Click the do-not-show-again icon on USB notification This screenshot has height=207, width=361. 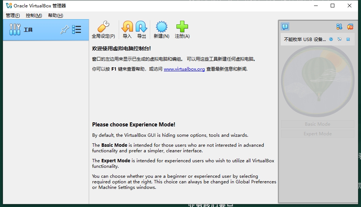(339, 39)
